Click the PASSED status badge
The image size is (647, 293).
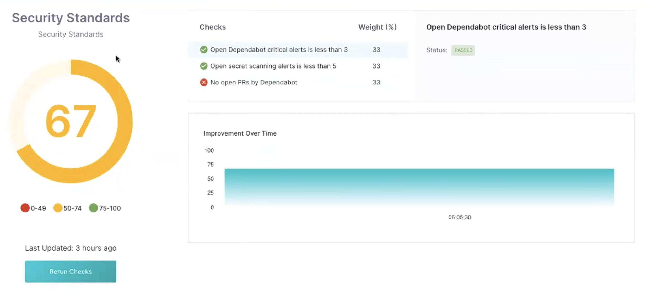[x=463, y=50]
